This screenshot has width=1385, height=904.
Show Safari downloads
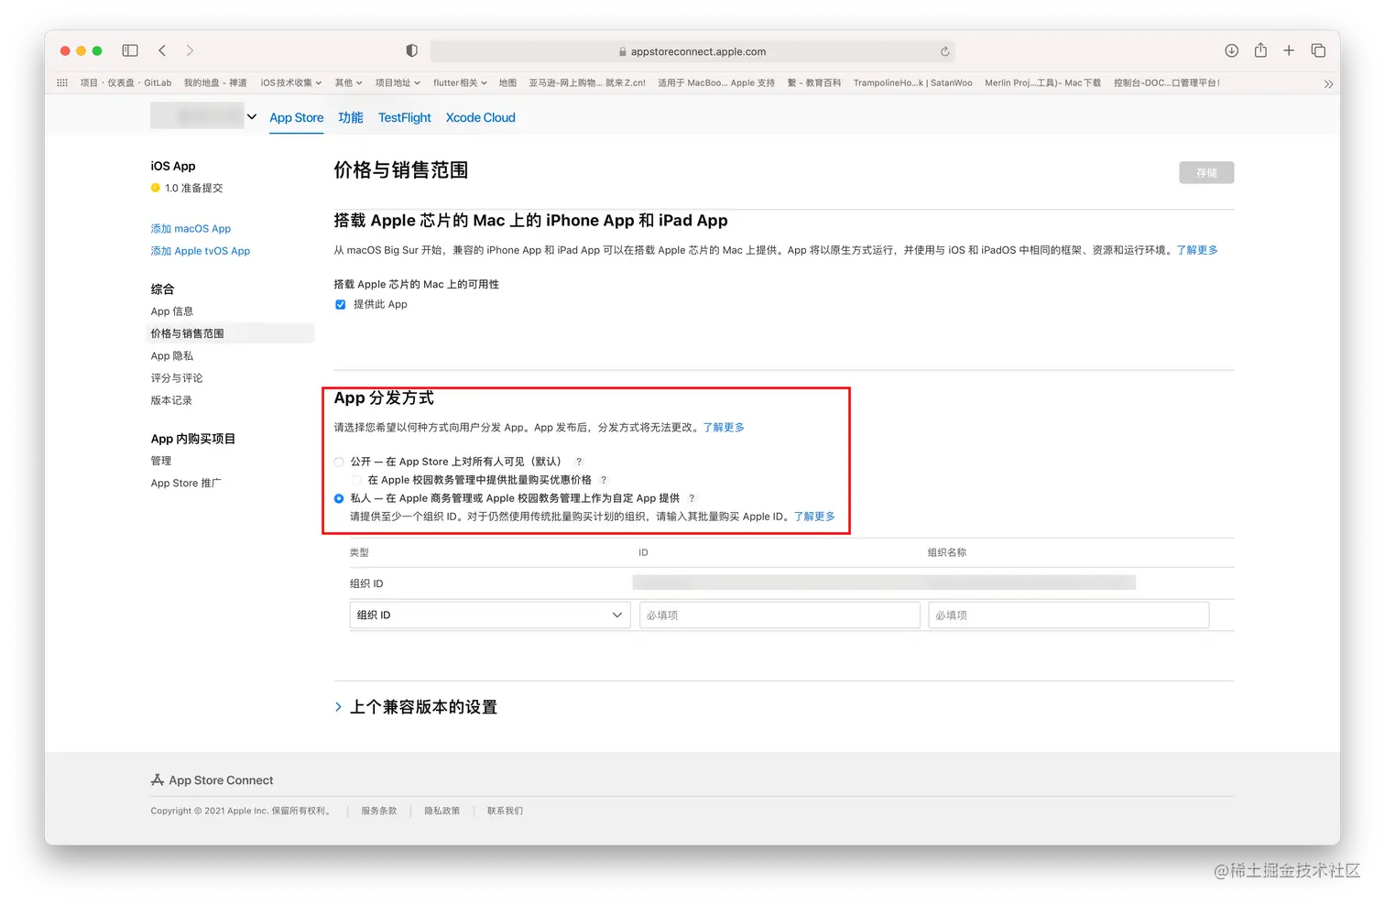click(1231, 50)
